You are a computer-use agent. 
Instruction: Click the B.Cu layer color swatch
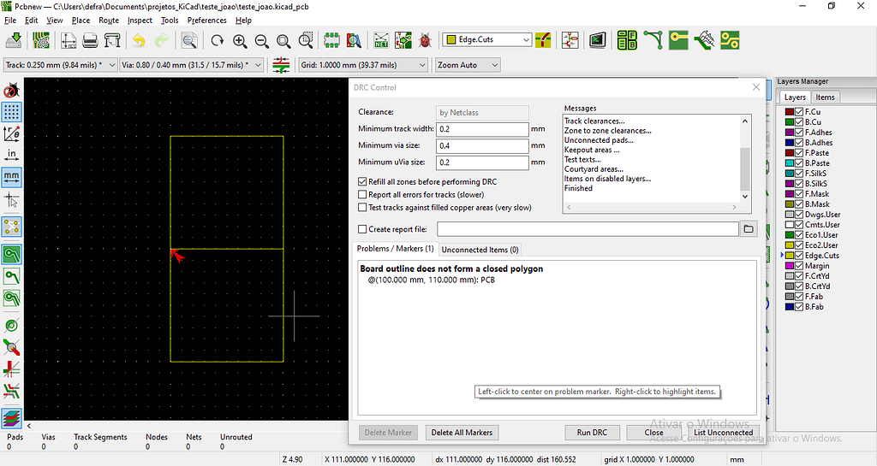[789, 122]
